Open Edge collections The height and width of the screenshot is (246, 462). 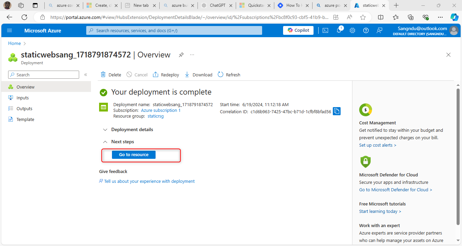click(x=411, y=17)
